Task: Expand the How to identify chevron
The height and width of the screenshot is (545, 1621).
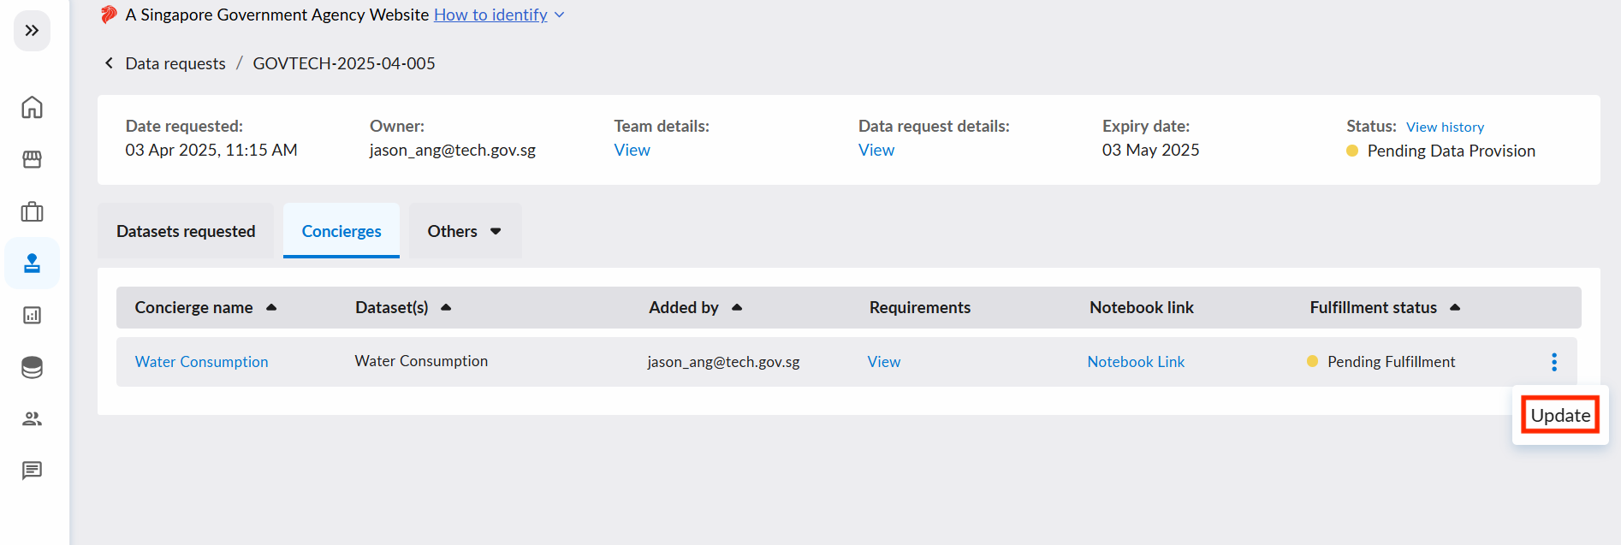Action: (560, 15)
